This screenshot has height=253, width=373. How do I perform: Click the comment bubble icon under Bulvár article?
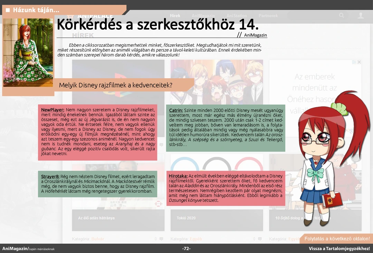(161, 239)
